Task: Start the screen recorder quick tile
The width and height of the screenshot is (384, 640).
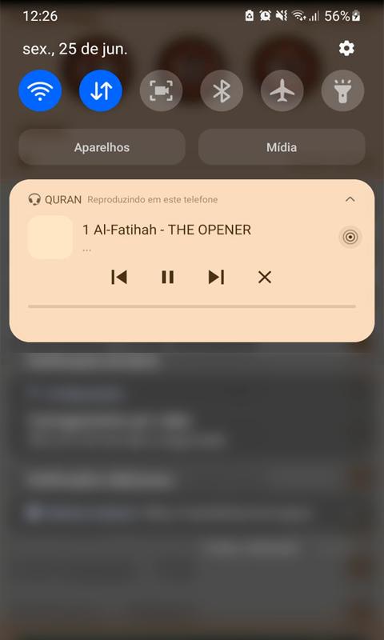Action: pyautogui.click(x=161, y=90)
